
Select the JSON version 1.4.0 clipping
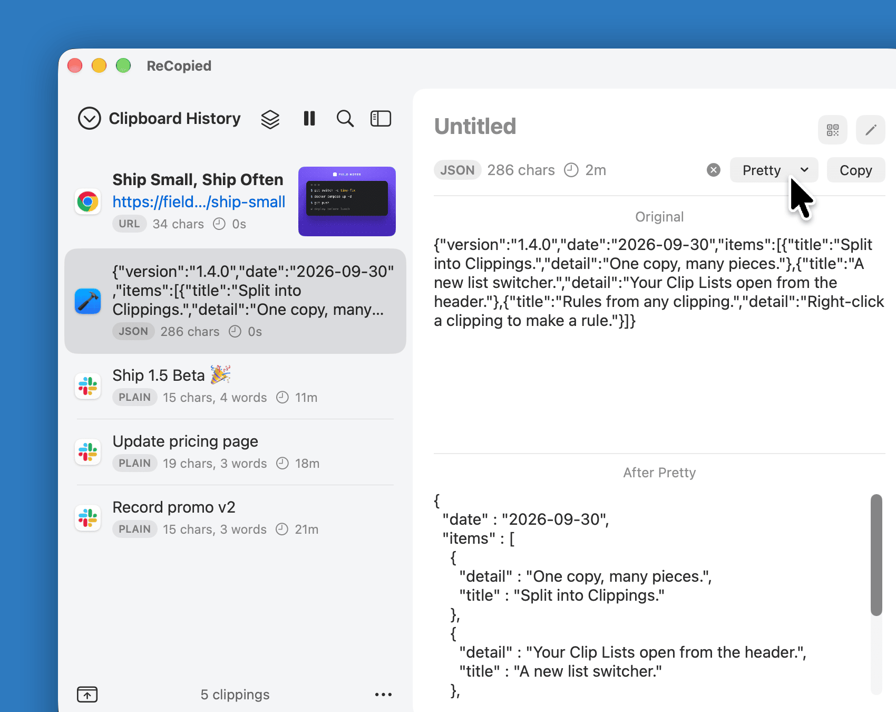235,301
